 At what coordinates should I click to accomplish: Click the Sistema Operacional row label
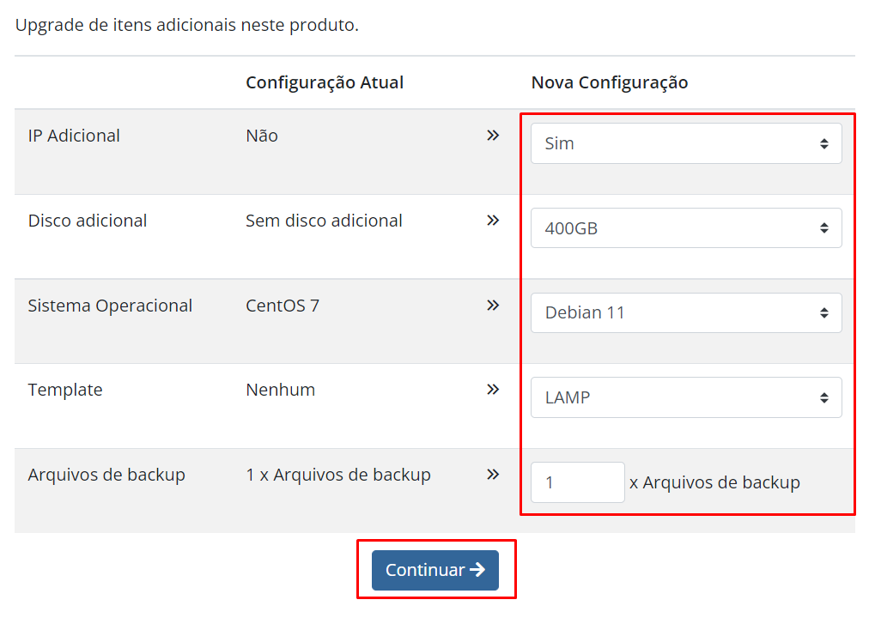pos(110,306)
